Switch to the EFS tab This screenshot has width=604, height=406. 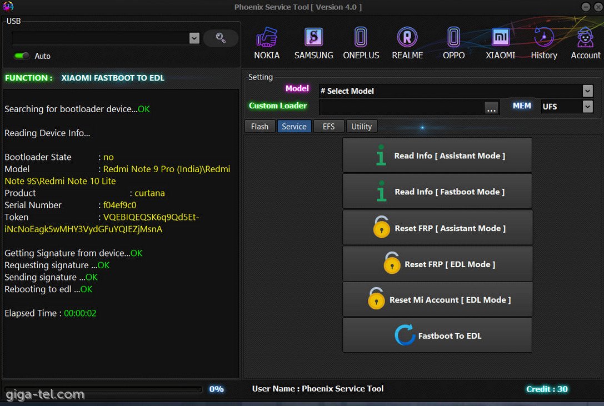click(328, 127)
